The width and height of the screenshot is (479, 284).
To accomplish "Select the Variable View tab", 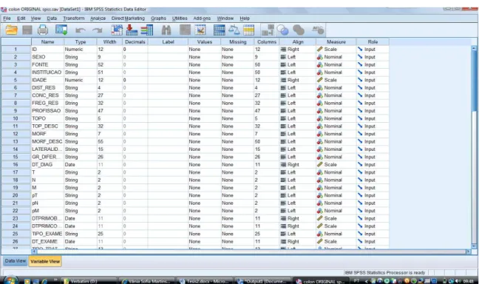I will [x=45, y=261].
